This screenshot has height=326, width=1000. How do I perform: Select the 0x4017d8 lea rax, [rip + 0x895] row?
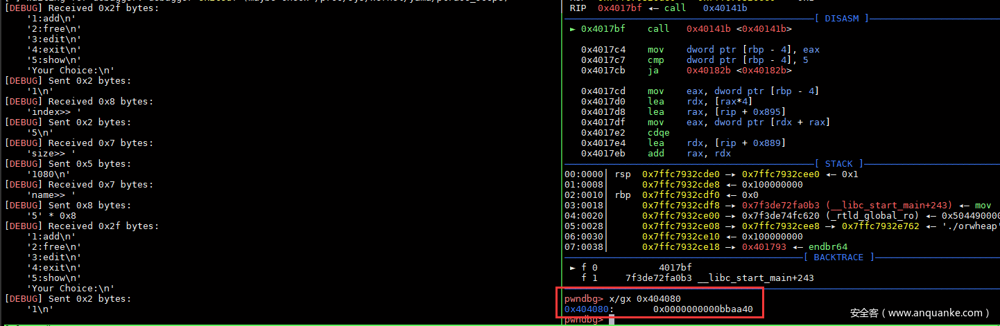[684, 111]
